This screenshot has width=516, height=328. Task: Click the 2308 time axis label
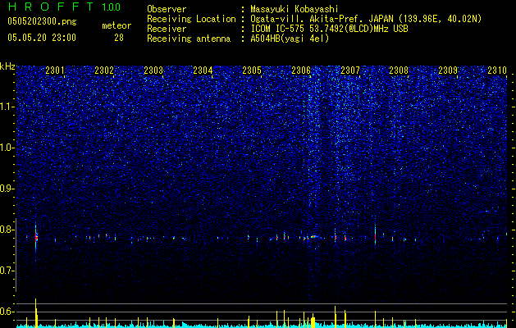(x=399, y=70)
